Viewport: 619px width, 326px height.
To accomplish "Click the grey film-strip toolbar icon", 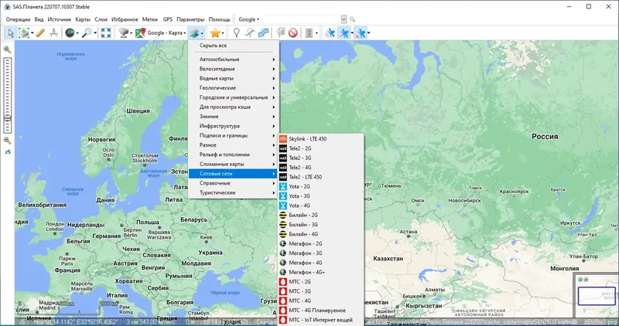I will pos(309,33).
